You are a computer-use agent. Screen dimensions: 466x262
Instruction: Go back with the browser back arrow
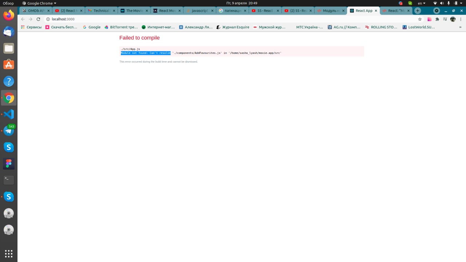23,19
